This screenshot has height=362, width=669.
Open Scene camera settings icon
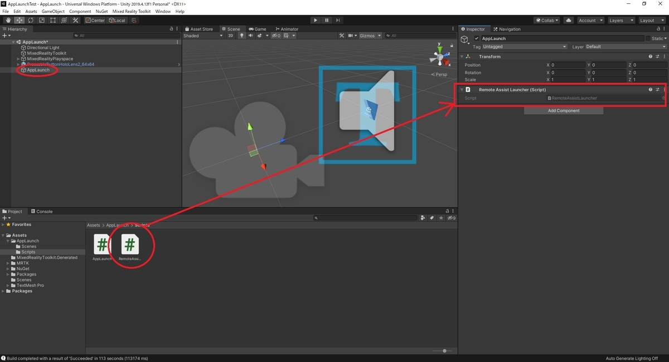click(353, 36)
